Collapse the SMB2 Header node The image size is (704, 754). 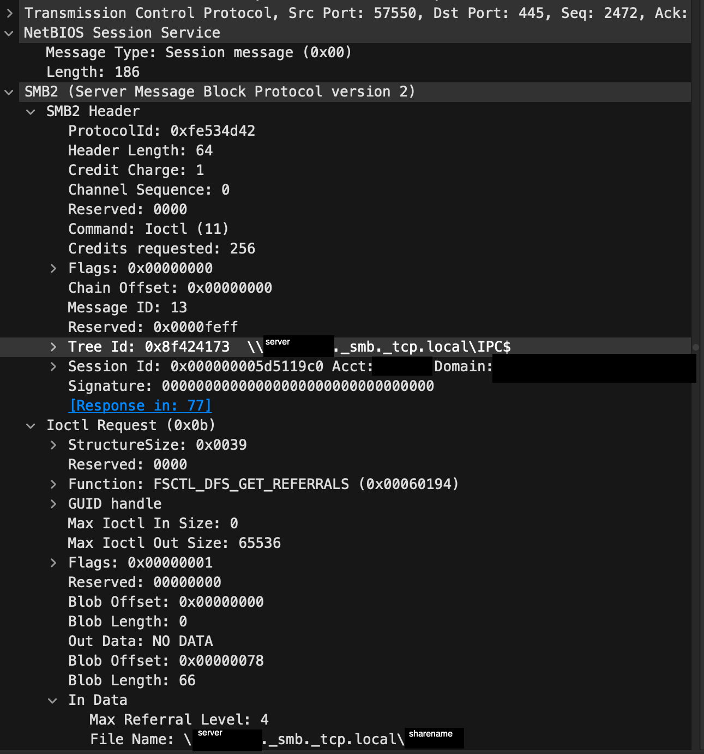pos(31,112)
